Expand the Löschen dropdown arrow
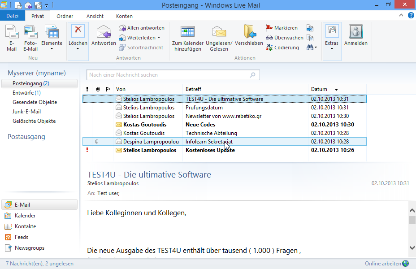 [x=78, y=49]
